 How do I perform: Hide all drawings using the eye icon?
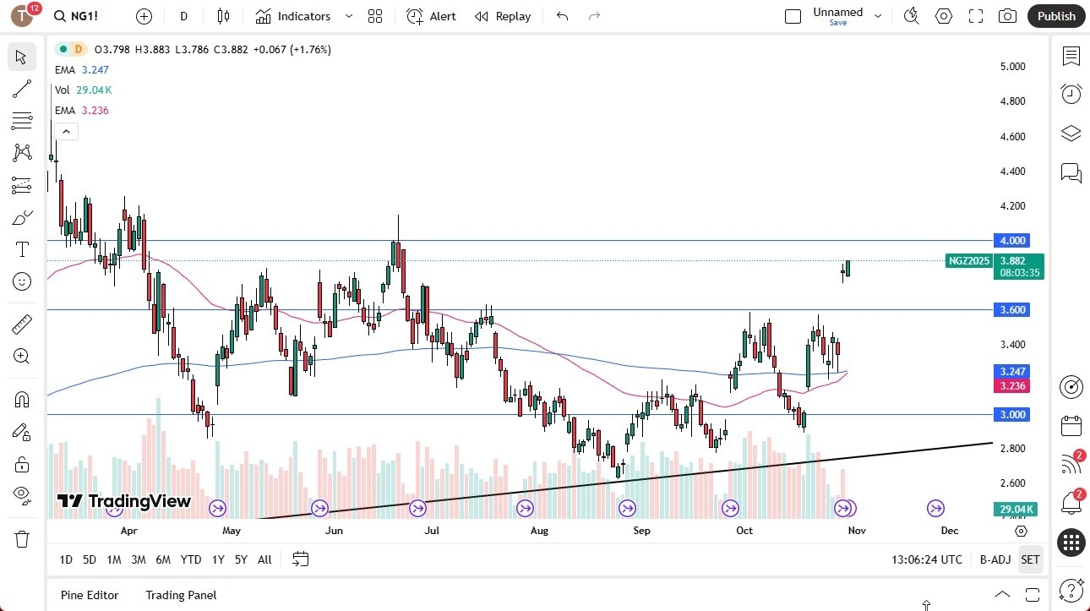[21, 496]
